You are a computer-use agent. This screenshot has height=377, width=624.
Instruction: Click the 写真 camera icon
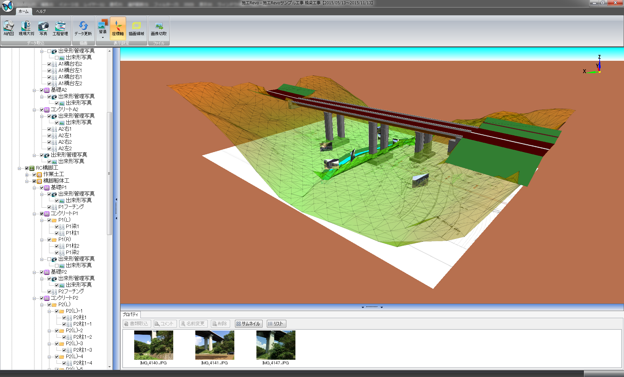coord(43,28)
